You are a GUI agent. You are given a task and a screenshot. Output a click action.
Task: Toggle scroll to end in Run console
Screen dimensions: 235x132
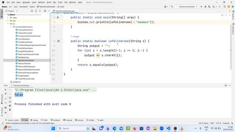(10, 102)
